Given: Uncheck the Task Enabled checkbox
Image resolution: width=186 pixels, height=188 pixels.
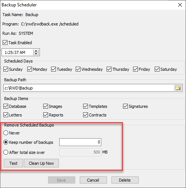Looking at the screenshot, I should (5, 43).
